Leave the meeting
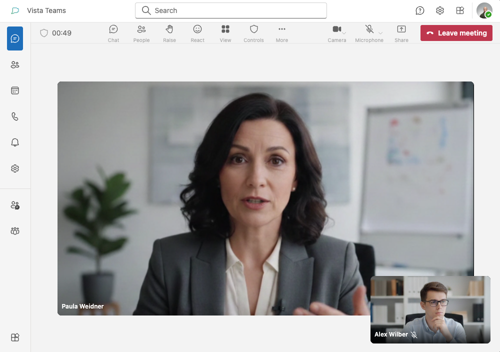The height and width of the screenshot is (352, 500). (456, 32)
